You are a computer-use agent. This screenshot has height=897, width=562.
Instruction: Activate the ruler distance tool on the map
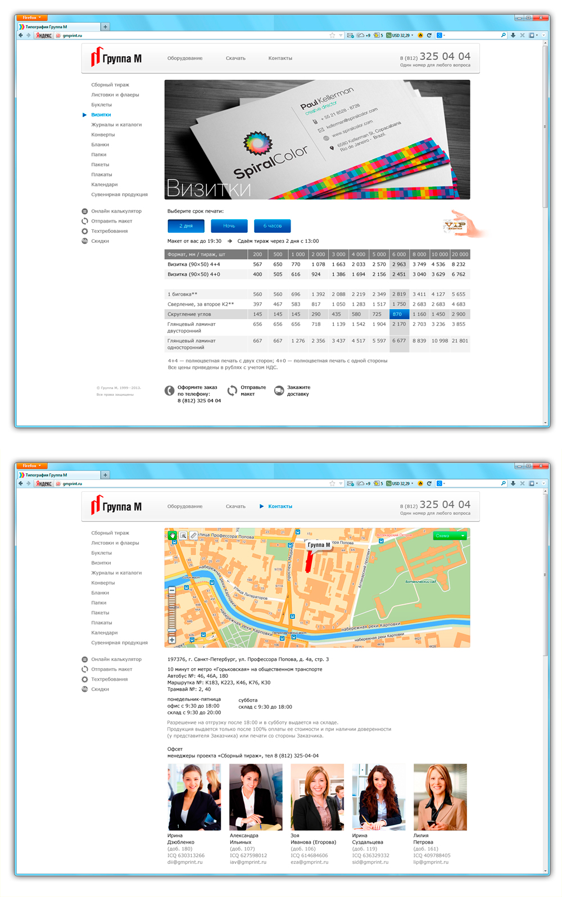coord(193,536)
